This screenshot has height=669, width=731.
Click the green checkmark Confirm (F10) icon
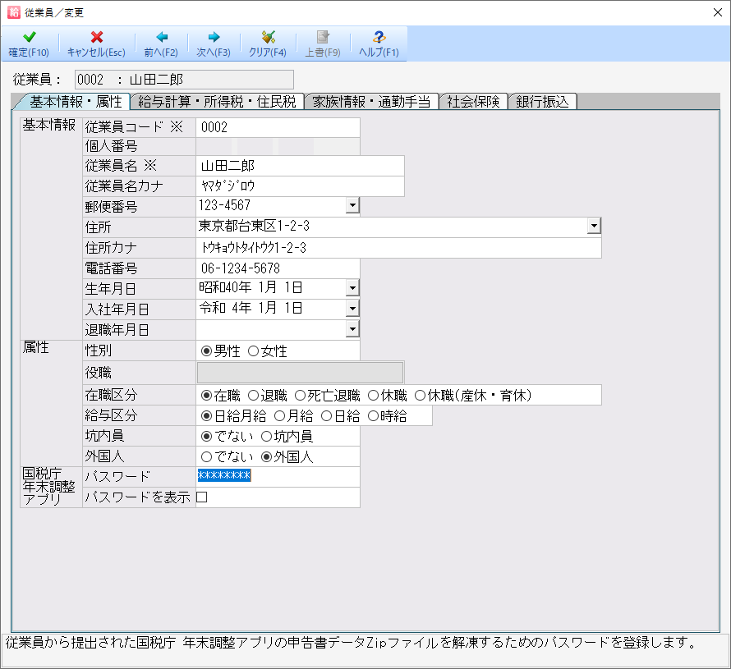tap(29, 38)
